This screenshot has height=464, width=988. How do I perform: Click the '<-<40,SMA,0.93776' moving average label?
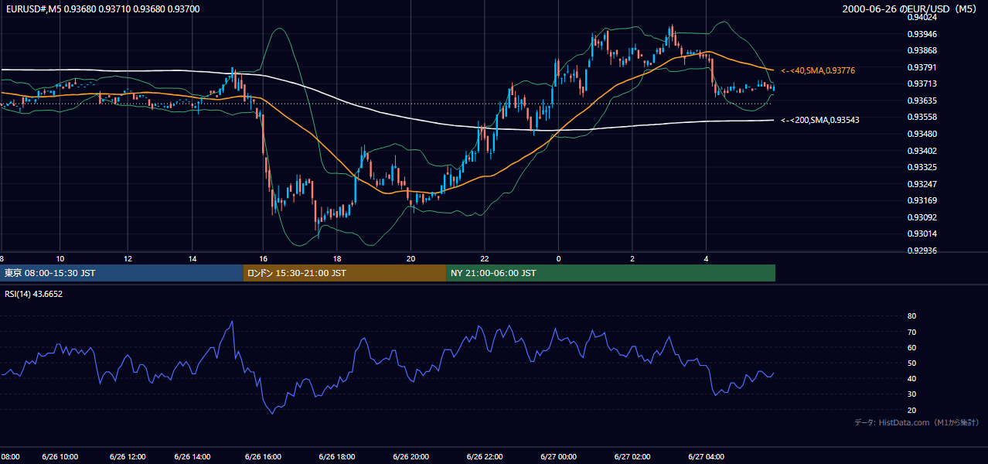pyautogui.click(x=818, y=70)
